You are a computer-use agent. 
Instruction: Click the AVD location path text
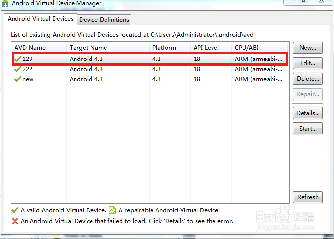(x=202, y=35)
